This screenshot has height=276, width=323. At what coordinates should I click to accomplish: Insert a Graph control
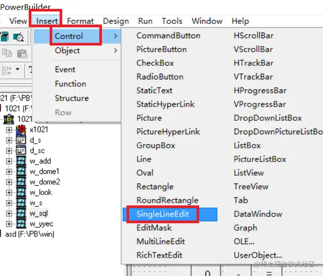pos(245,227)
